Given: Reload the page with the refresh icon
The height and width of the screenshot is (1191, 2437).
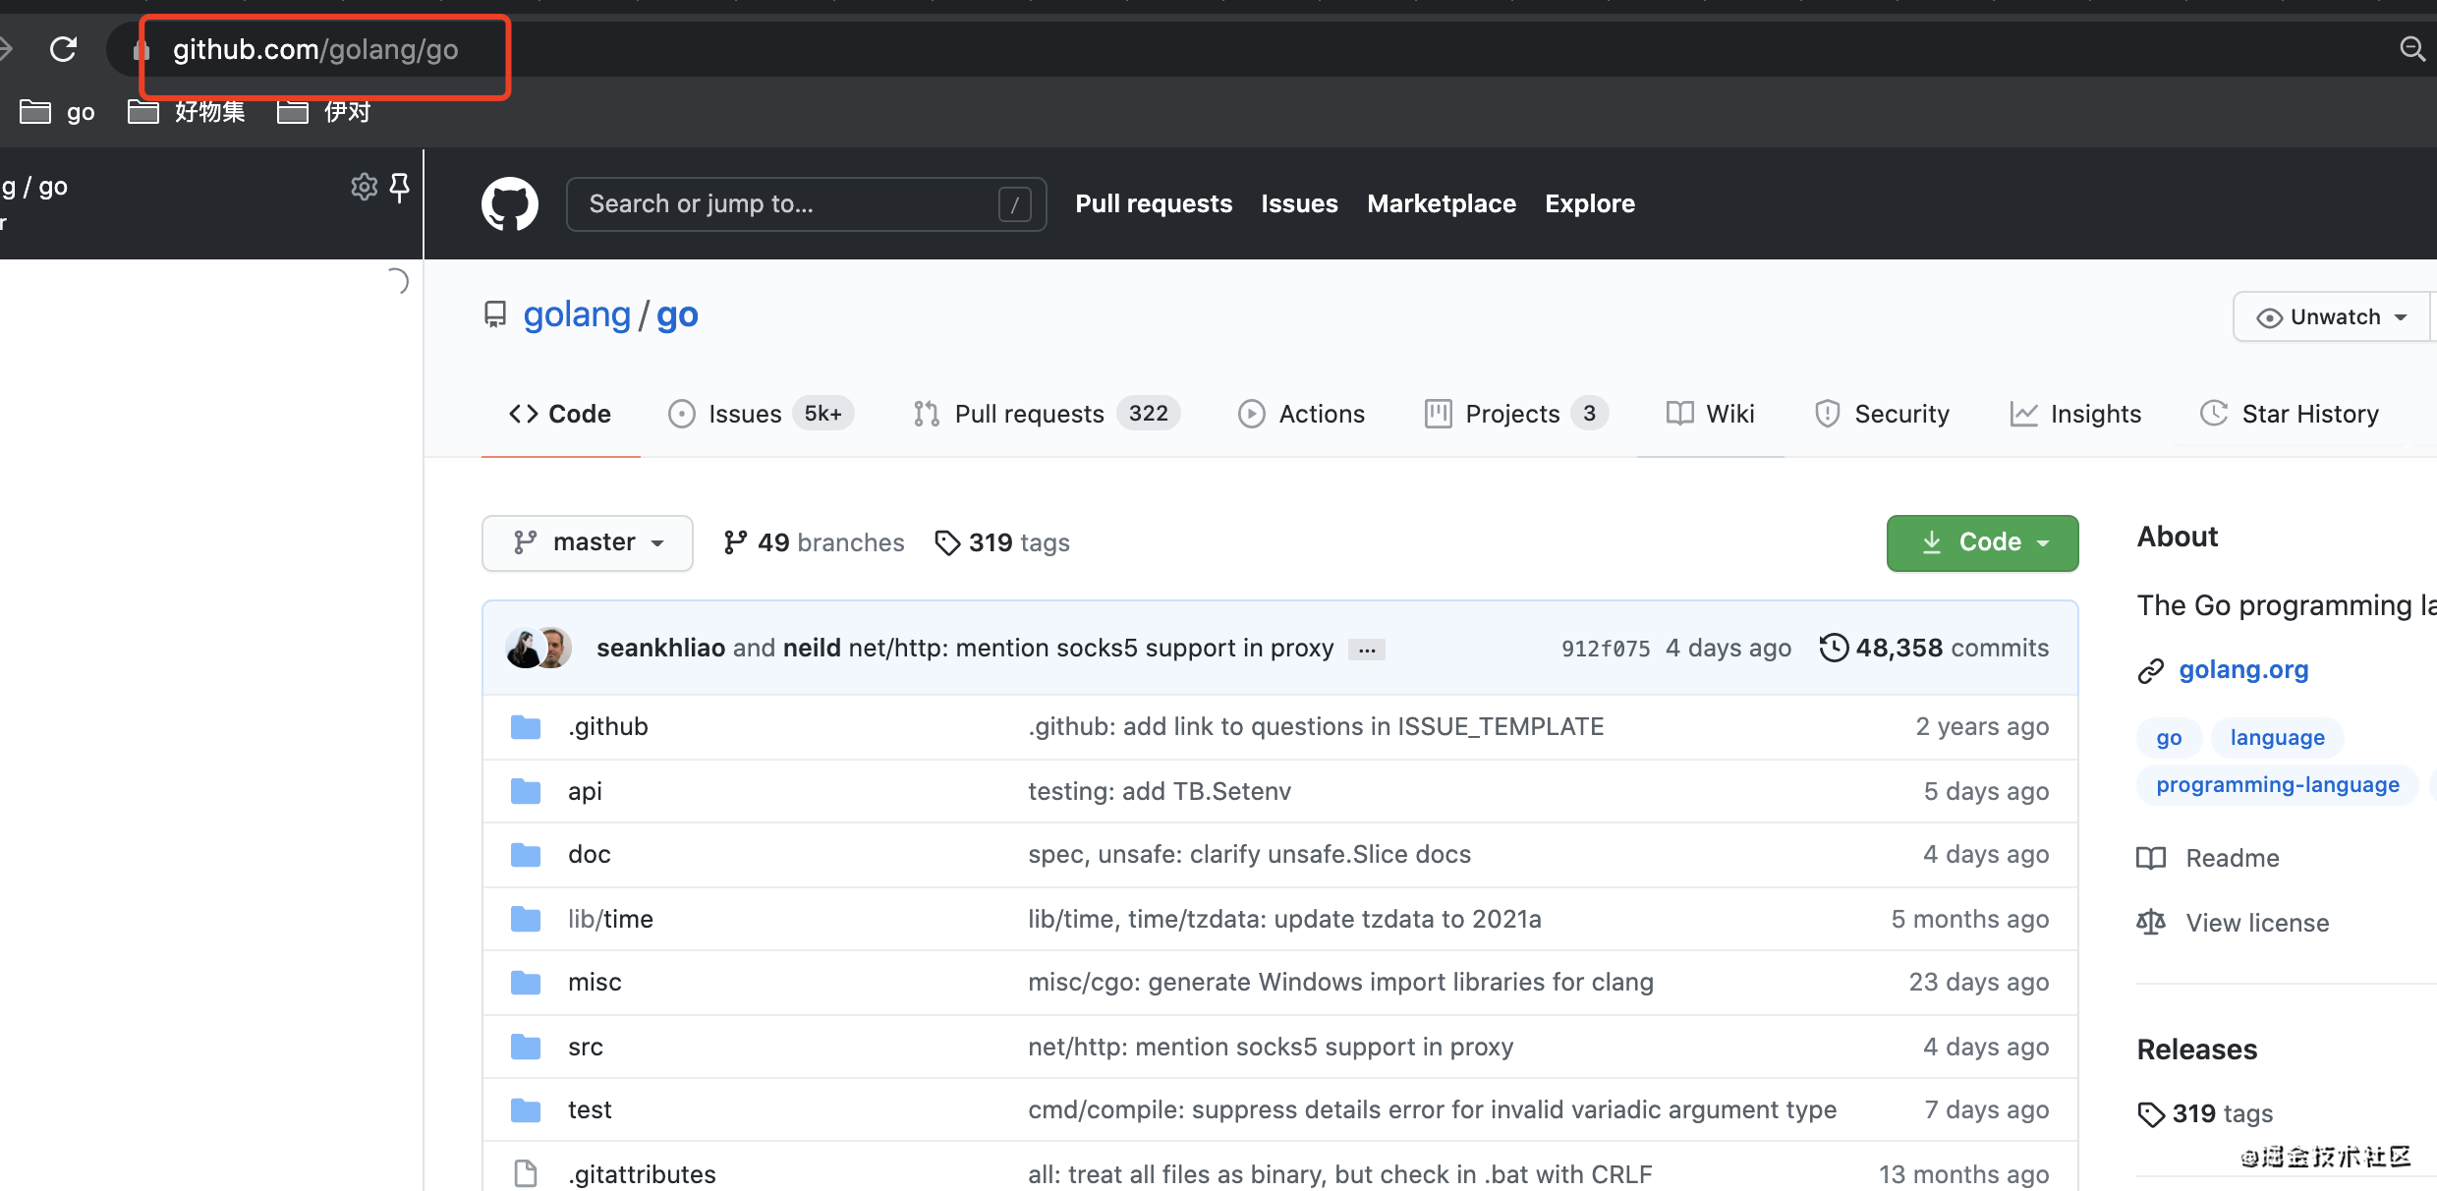Looking at the screenshot, I should click(x=64, y=49).
